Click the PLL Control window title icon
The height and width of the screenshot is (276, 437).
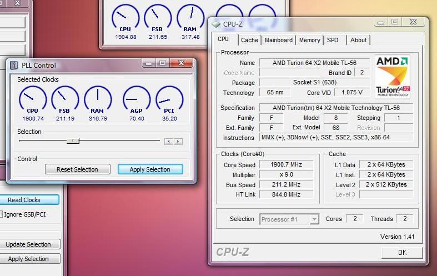click(x=14, y=65)
